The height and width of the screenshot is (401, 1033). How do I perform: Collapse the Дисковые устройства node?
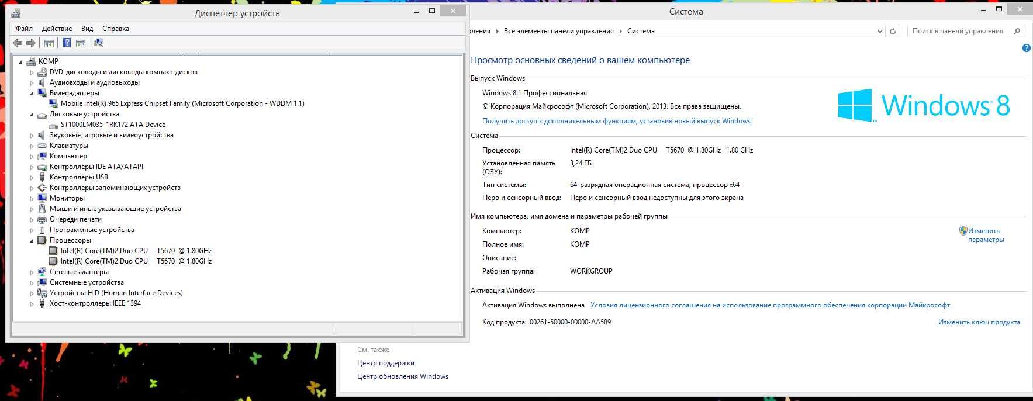pos(32,115)
